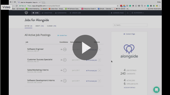Open the Chrome menu (three dots)
170x95 pixels.
click(x=160, y=6)
